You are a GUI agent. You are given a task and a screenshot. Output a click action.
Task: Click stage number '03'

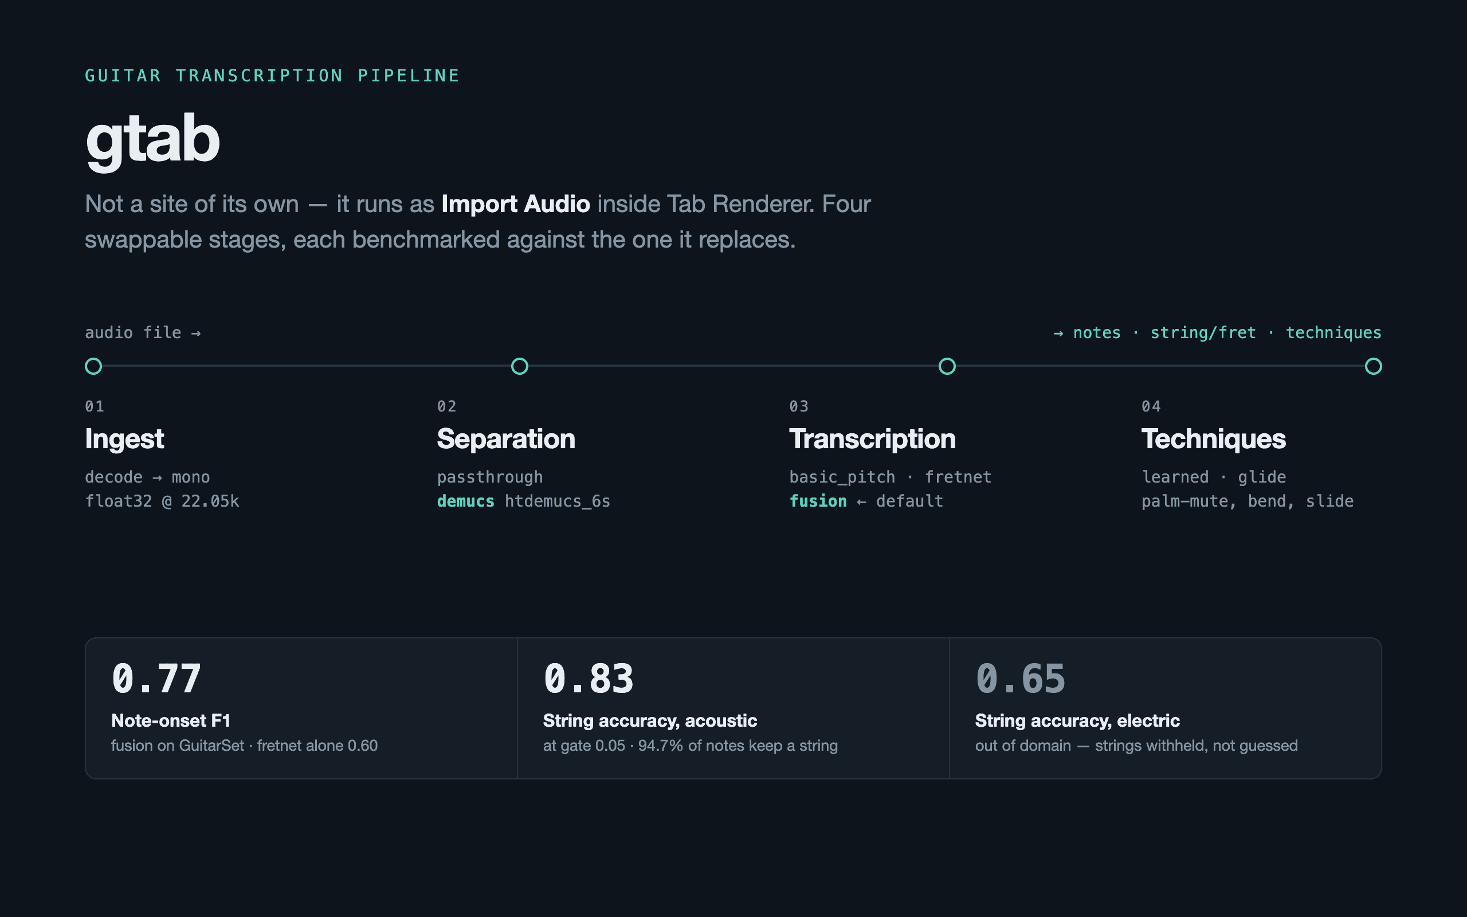[799, 406]
